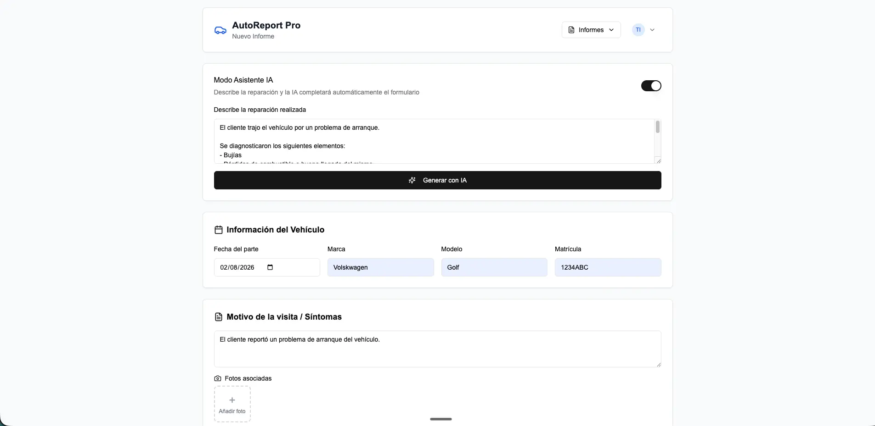
Task: Expand the user account chevron
Action: (652, 30)
